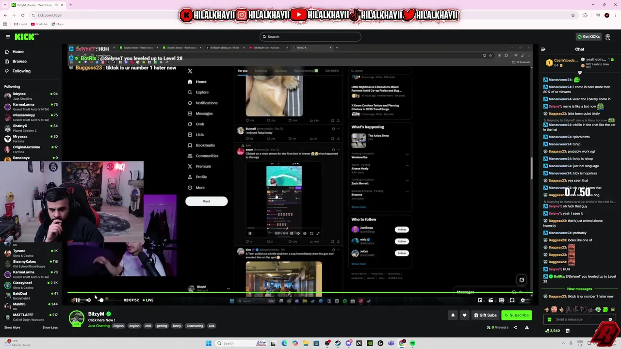Open the Kick hamburger menu
The width and height of the screenshot is (621, 349).
(x=7, y=37)
